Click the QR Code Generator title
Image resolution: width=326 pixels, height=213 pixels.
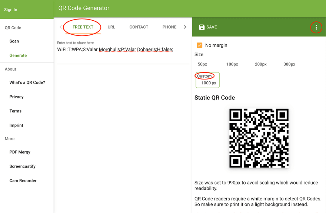(84, 8)
